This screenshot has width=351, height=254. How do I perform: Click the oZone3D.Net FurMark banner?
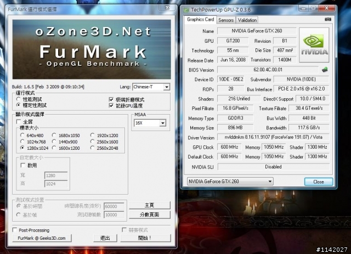pyautogui.click(x=92, y=49)
